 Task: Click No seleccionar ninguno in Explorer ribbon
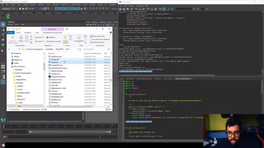(x=100, y=39)
